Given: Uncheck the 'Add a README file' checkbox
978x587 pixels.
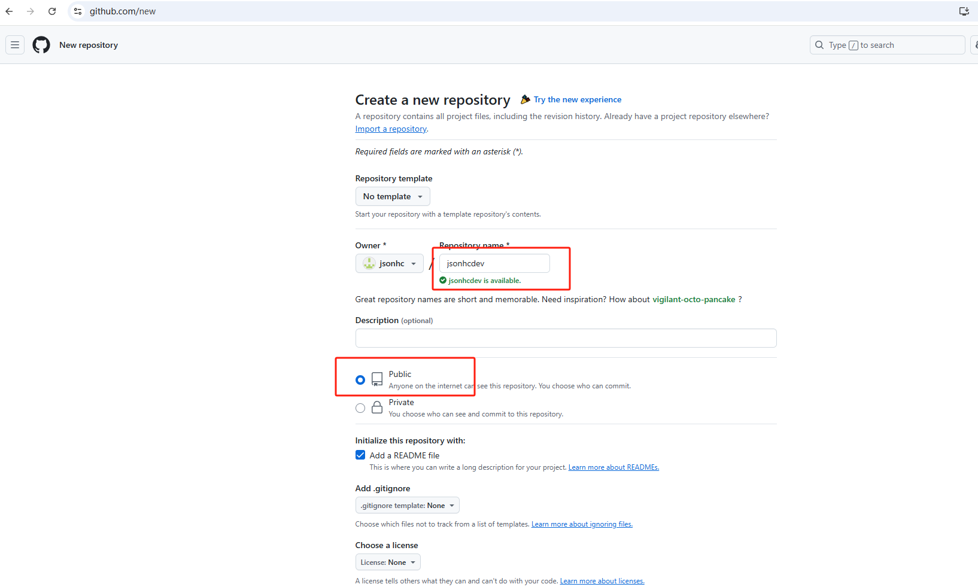Looking at the screenshot, I should pyautogui.click(x=360, y=455).
